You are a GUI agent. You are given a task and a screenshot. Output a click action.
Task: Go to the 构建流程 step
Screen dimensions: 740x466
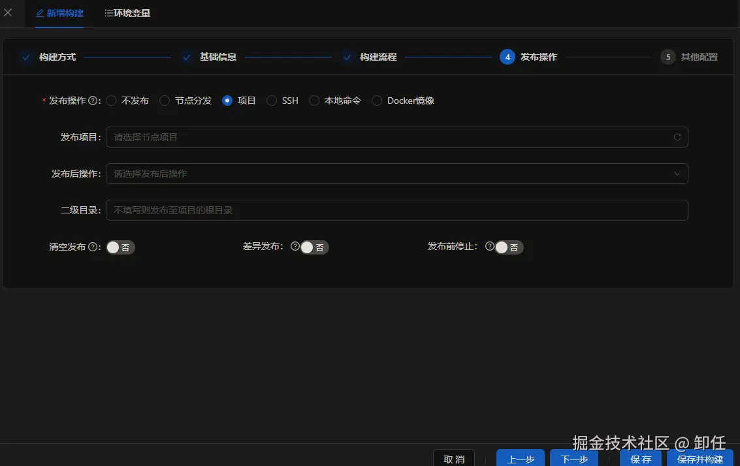click(x=370, y=57)
